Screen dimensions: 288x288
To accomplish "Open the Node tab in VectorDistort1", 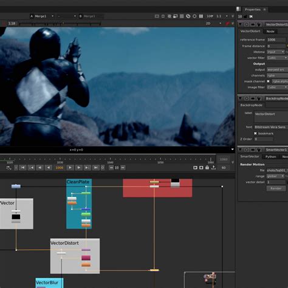I will (x=270, y=32).
